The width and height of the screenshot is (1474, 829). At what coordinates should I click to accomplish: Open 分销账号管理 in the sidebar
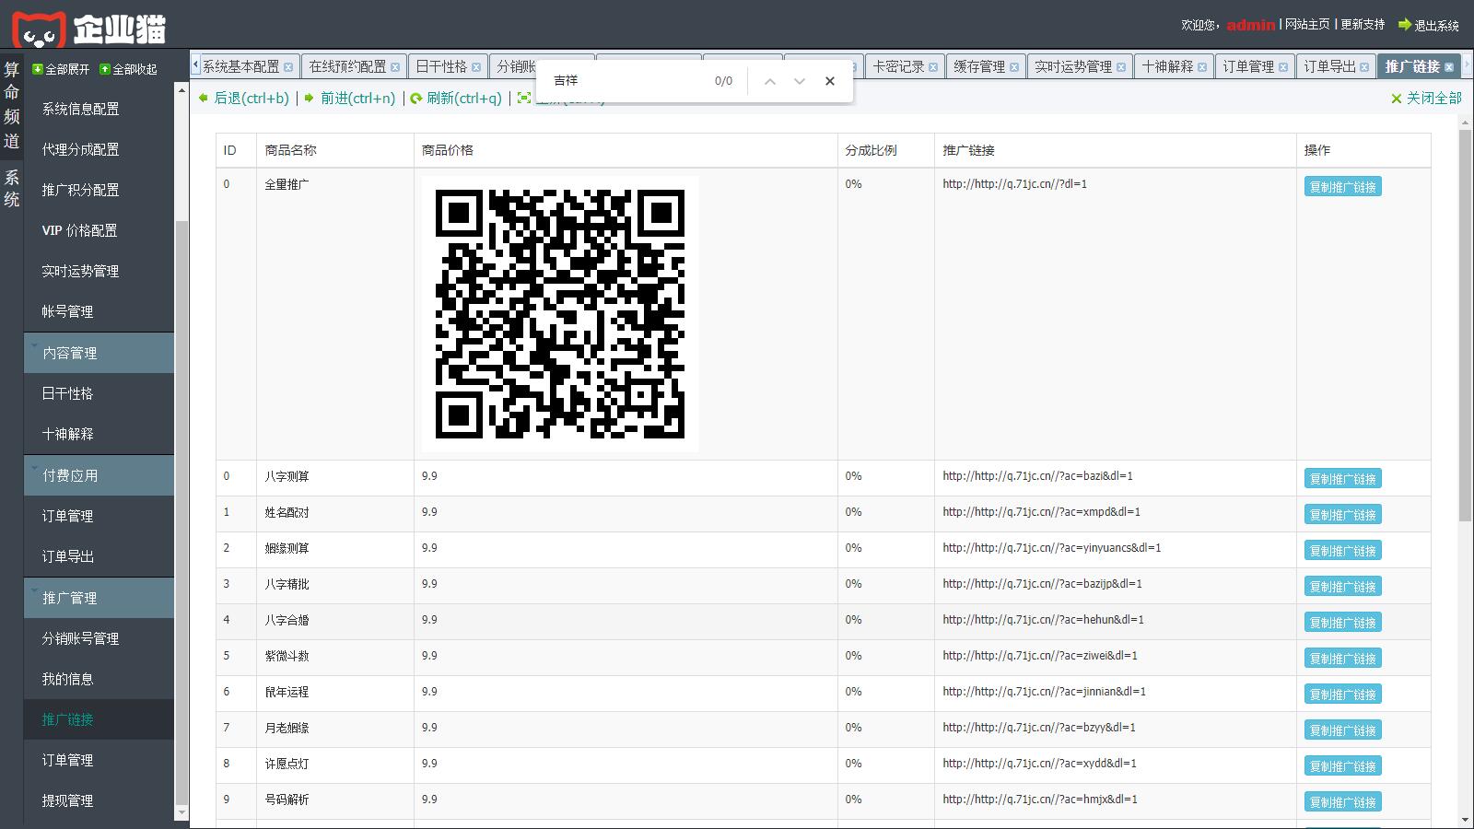pyautogui.click(x=80, y=638)
